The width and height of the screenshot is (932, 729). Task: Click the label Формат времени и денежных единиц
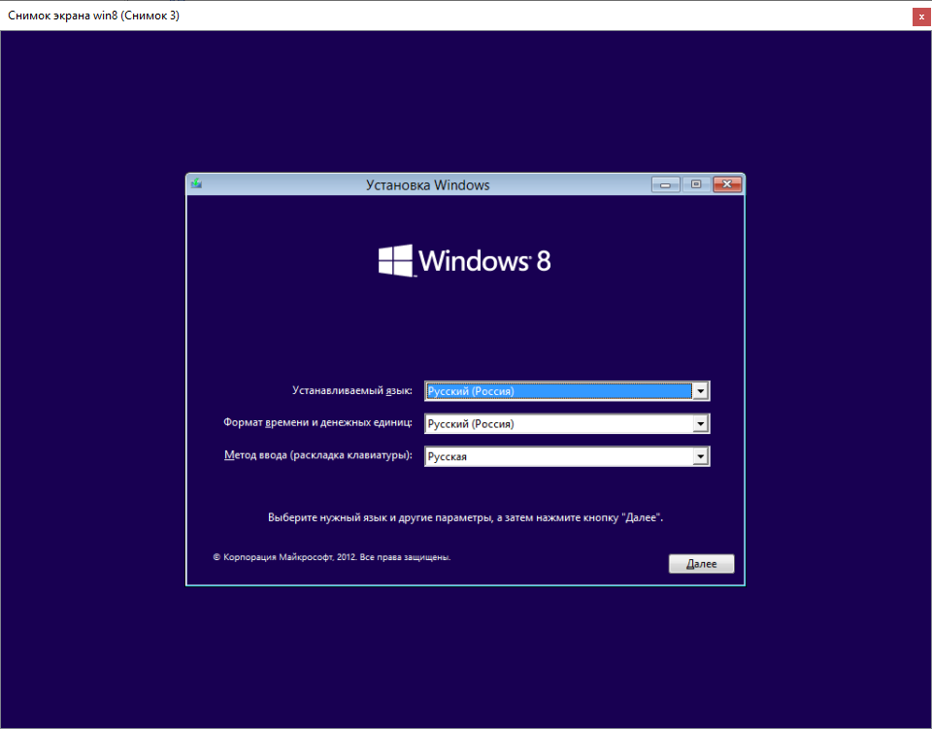click(317, 422)
